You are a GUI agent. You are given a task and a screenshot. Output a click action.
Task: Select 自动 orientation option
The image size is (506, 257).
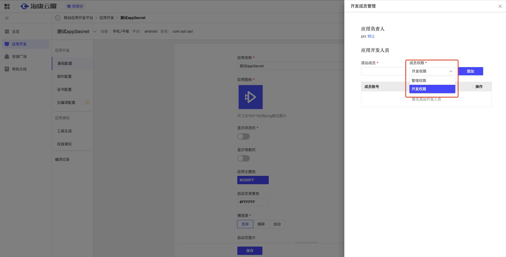click(x=277, y=224)
